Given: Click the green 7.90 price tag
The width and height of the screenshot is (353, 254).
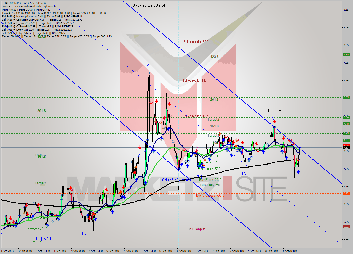Looking at the screenshot, I should 346,55.
